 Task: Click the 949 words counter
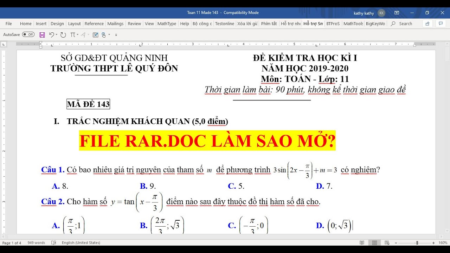point(37,243)
